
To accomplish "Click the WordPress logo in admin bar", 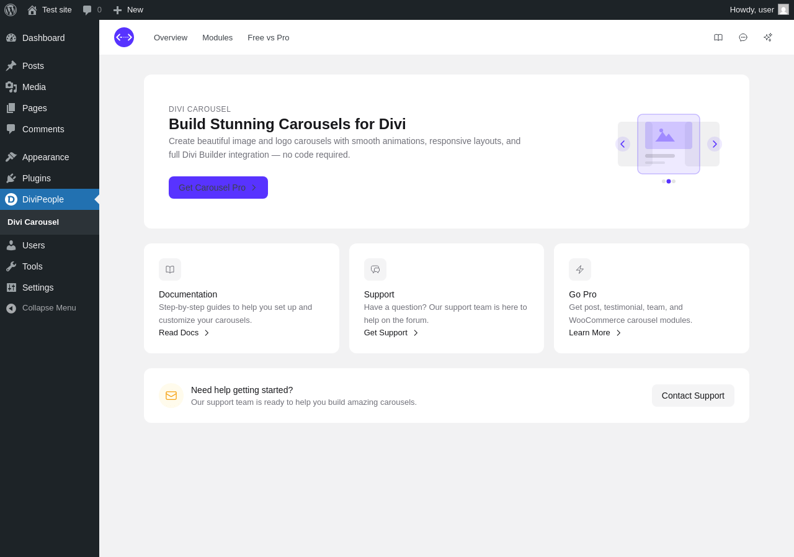I will (x=11, y=10).
